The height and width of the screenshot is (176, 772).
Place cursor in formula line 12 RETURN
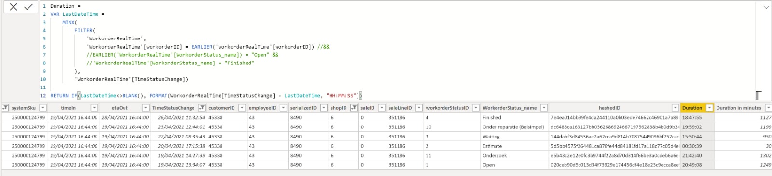click(x=59, y=95)
